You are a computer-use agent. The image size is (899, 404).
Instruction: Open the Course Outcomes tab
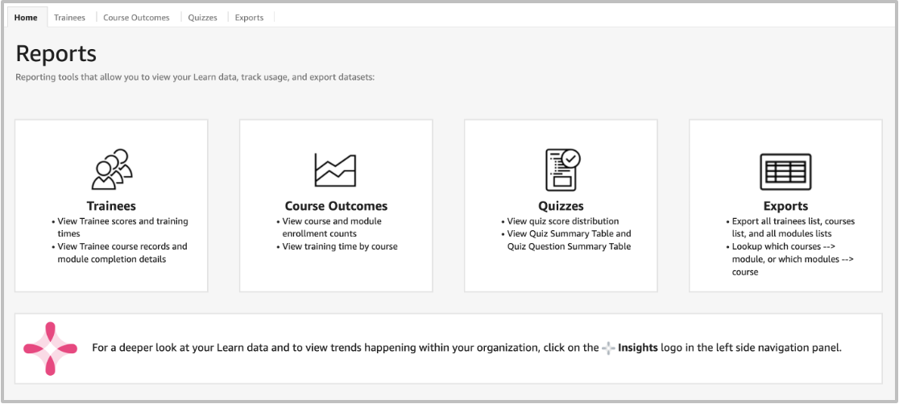(136, 18)
